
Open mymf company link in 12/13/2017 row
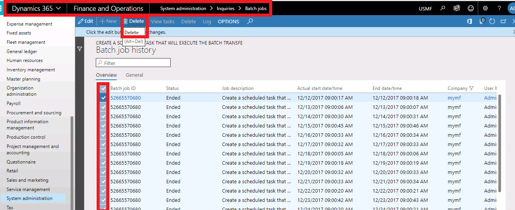click(x=454, y=107)
